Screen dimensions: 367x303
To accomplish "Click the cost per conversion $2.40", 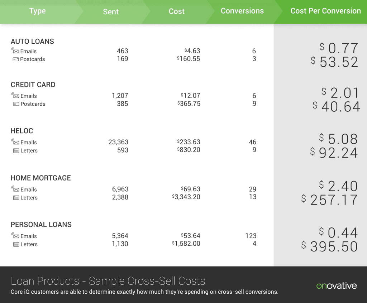I will (x=338, y=186).
